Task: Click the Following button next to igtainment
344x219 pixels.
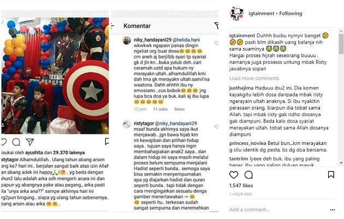Action: 290,13
